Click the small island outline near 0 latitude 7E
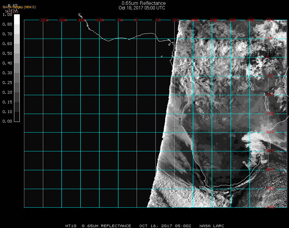This screenshot has width=289, height=228. point(162,56)
